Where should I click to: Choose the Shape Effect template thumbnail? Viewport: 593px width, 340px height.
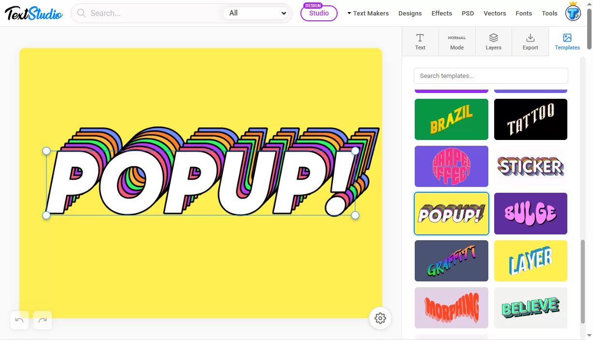coord(452,166)
